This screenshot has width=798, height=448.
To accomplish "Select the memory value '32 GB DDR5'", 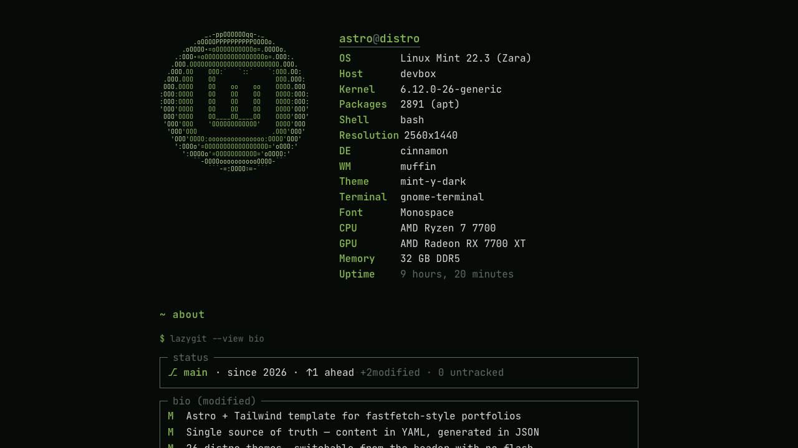I will [430, 259].
